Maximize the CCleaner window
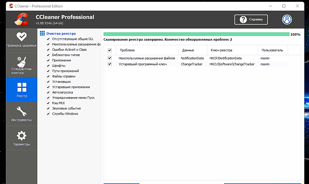 pos(284,6)
